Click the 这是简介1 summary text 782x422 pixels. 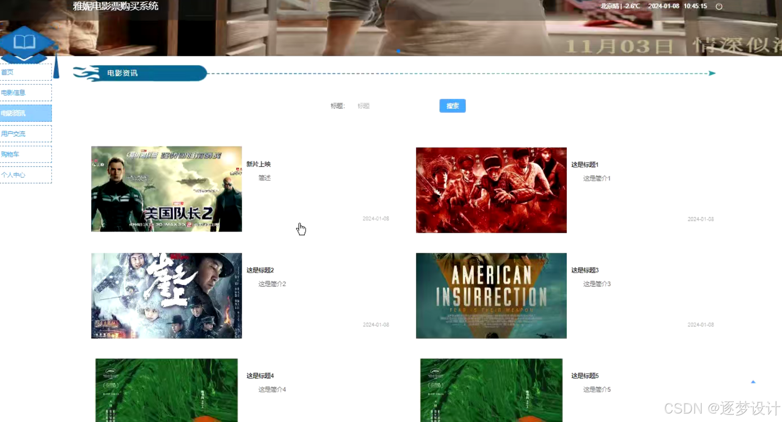[x=597, y=178]
